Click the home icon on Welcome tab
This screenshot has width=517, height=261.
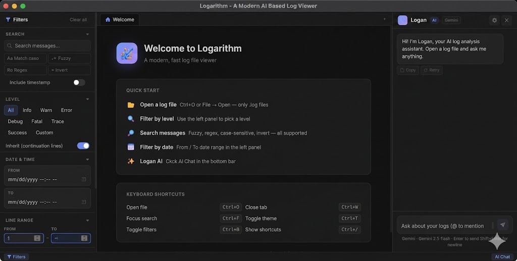(108, 20)
